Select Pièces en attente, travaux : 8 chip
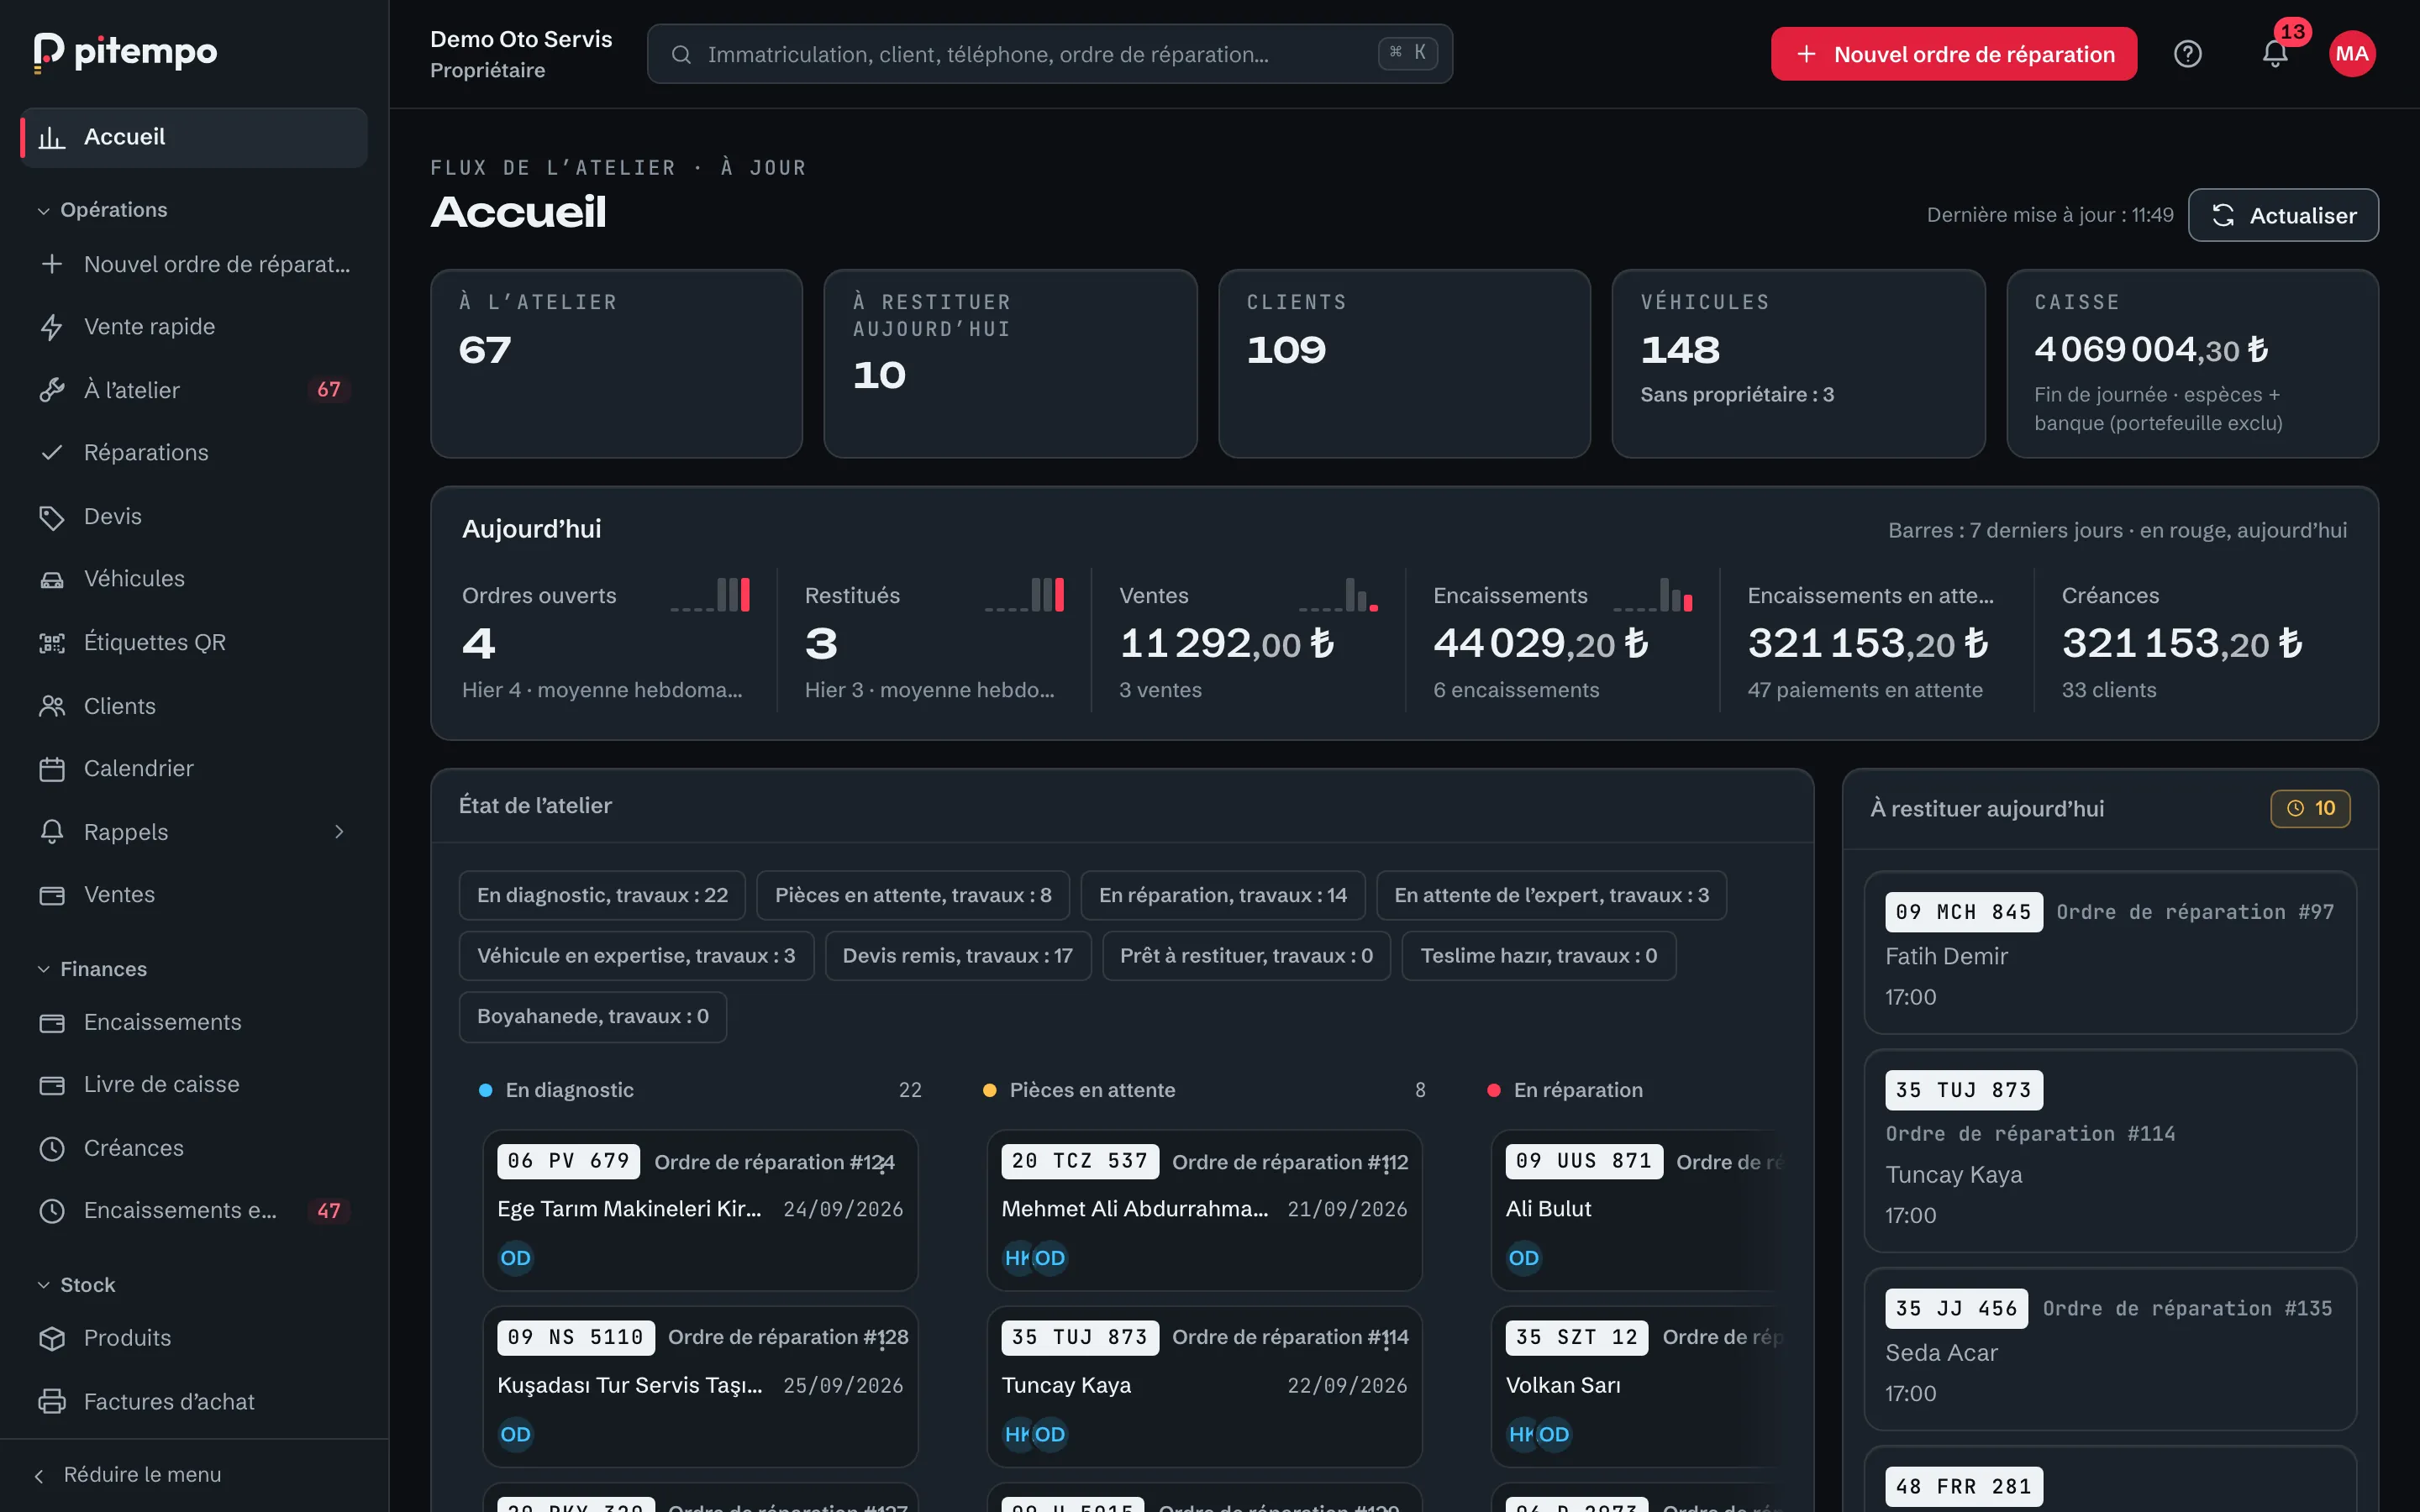Screen dimensions: 2420x1512 (913, 895)
